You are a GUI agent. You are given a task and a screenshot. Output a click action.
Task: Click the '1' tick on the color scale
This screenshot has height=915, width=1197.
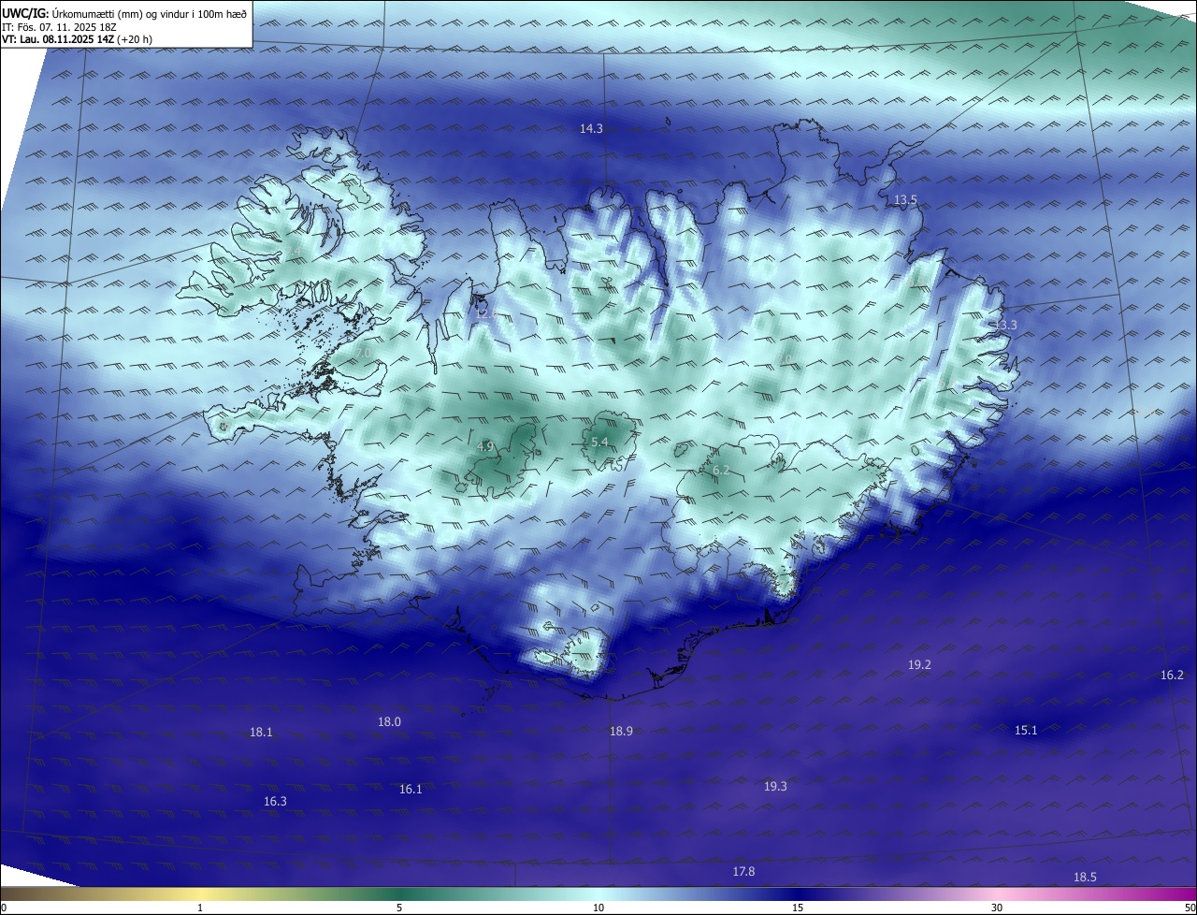(x=200, y=908)
